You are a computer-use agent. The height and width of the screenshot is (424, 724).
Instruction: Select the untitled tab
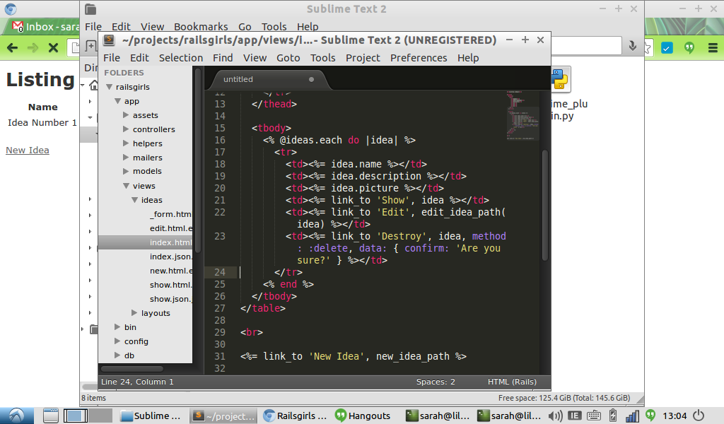click(269, 79)
